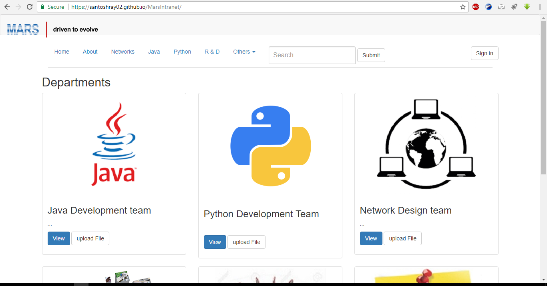Click the Python logo image
The image size is (547, 286).
pos(271,146)
